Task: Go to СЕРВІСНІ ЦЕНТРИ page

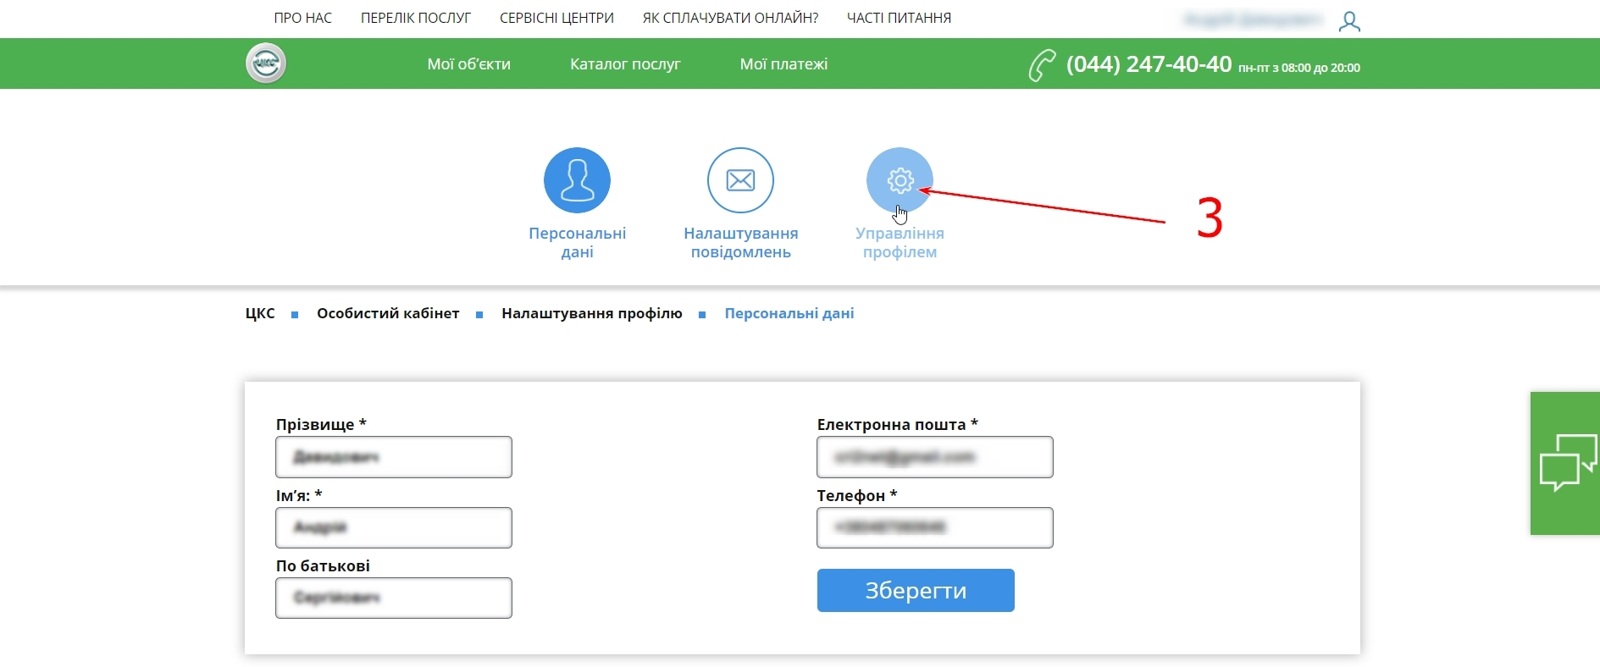Action: tap(556, 18)
